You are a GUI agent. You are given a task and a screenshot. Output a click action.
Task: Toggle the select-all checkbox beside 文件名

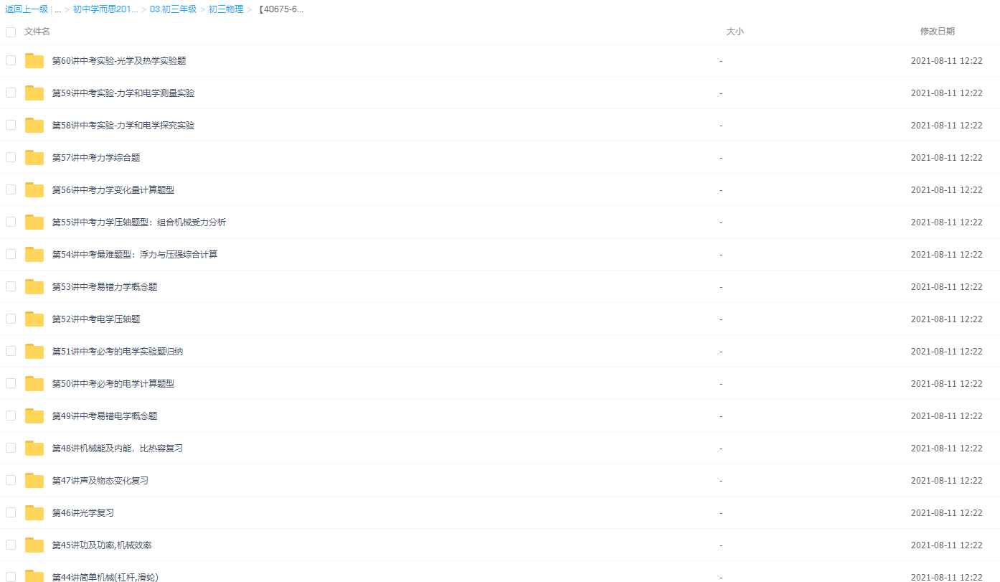pos(11,32)
